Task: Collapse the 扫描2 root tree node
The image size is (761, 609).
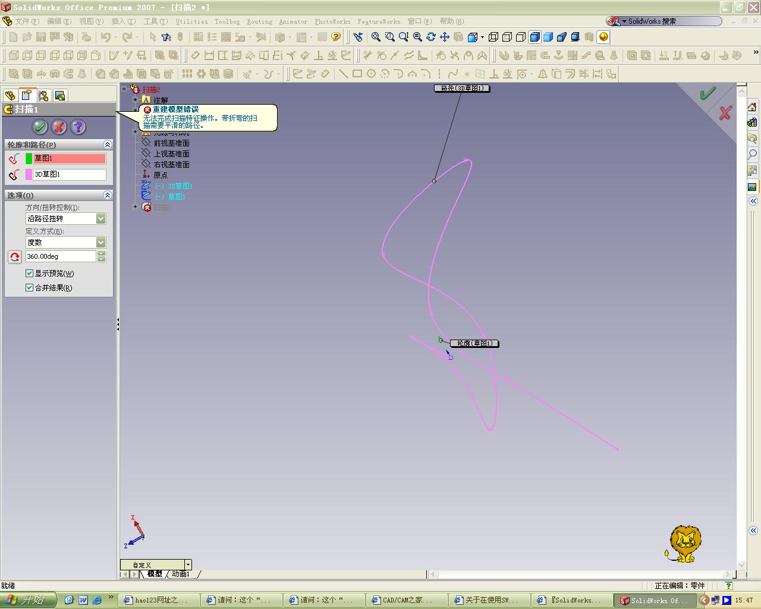Action: 124,89
